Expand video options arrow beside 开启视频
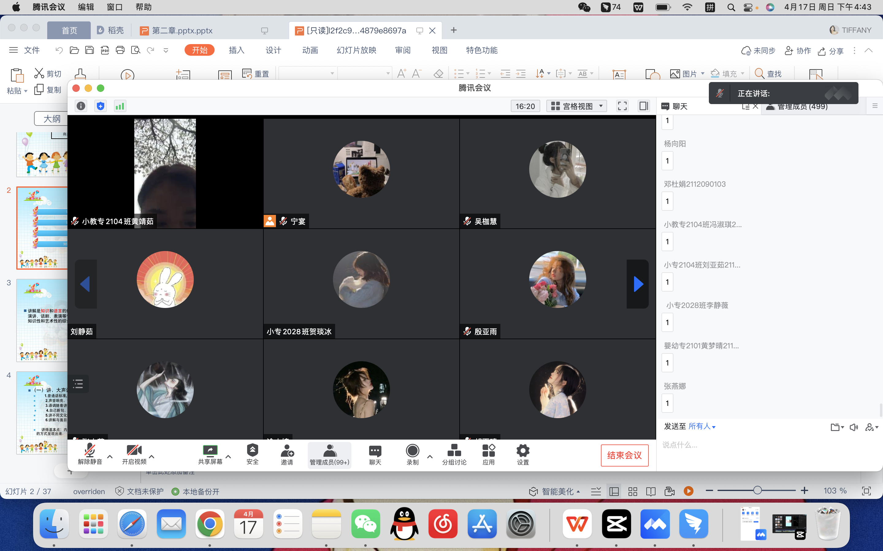The image size is (883, 551). 152,456
